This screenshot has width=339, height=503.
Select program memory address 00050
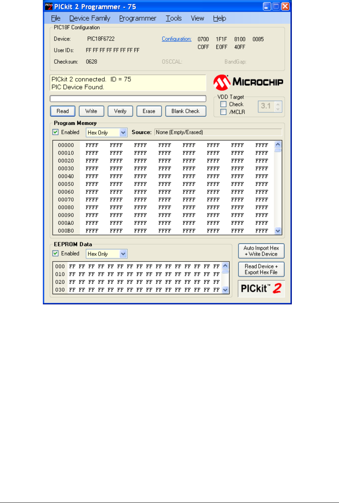[66, 184]
